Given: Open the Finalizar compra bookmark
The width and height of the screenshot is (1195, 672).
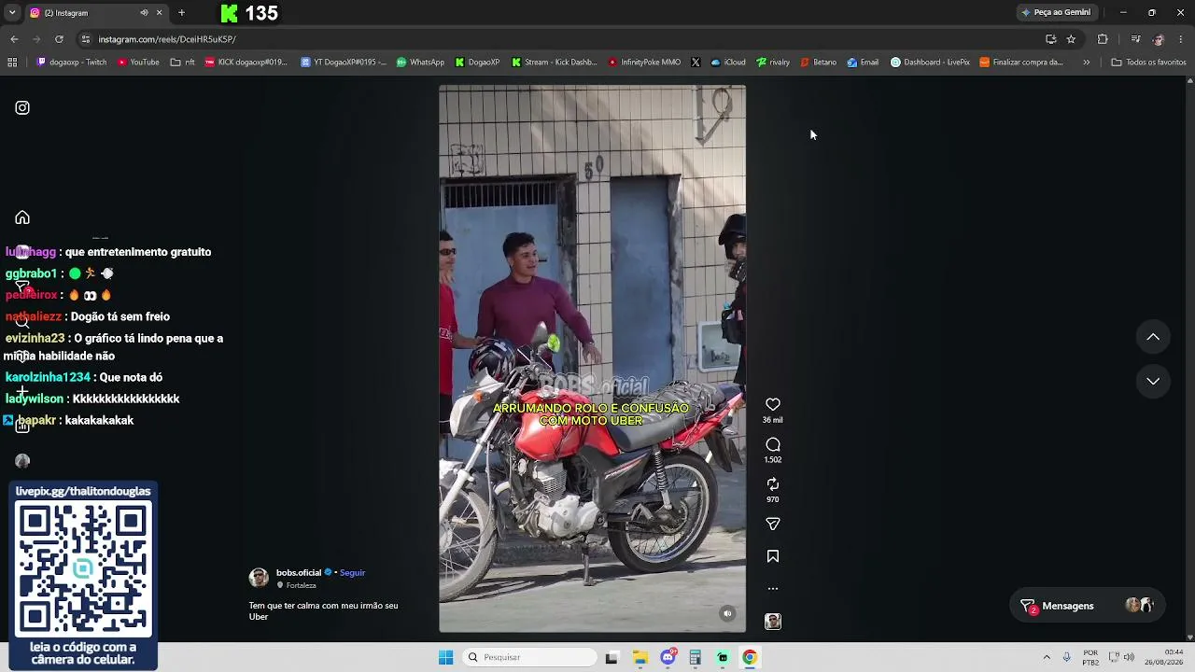Looking at the screenshot, I should click(x=1021, y=63).
